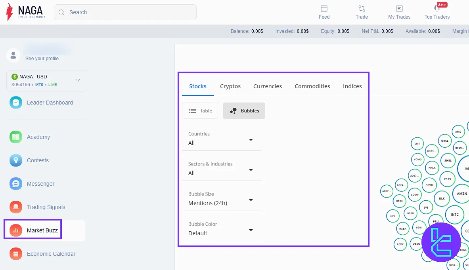Click the Leader Dashboard sidebar icon
The height and width of the screenshot is (270, 469).
tap(16, 103)
